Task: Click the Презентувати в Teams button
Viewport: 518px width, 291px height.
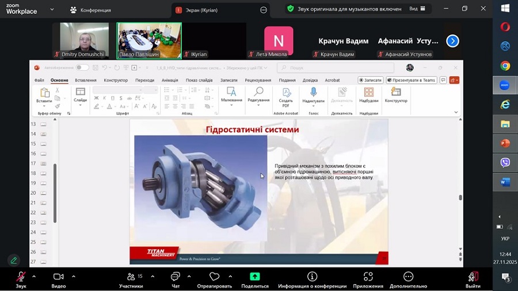Action: click(x=412, y=81)
